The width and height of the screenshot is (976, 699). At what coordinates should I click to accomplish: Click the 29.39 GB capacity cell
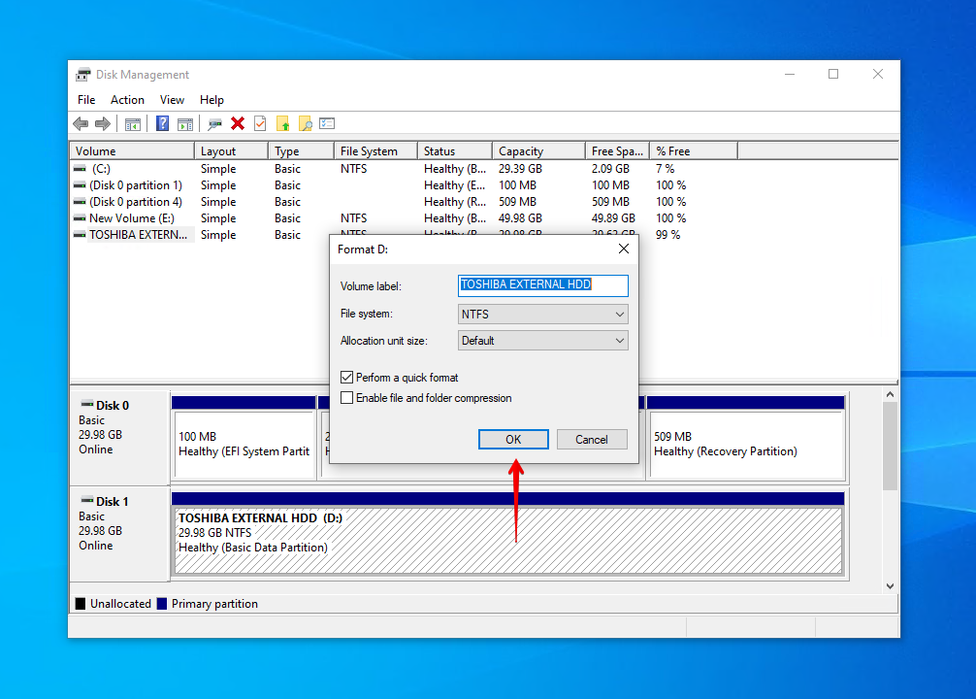point(520,169)
